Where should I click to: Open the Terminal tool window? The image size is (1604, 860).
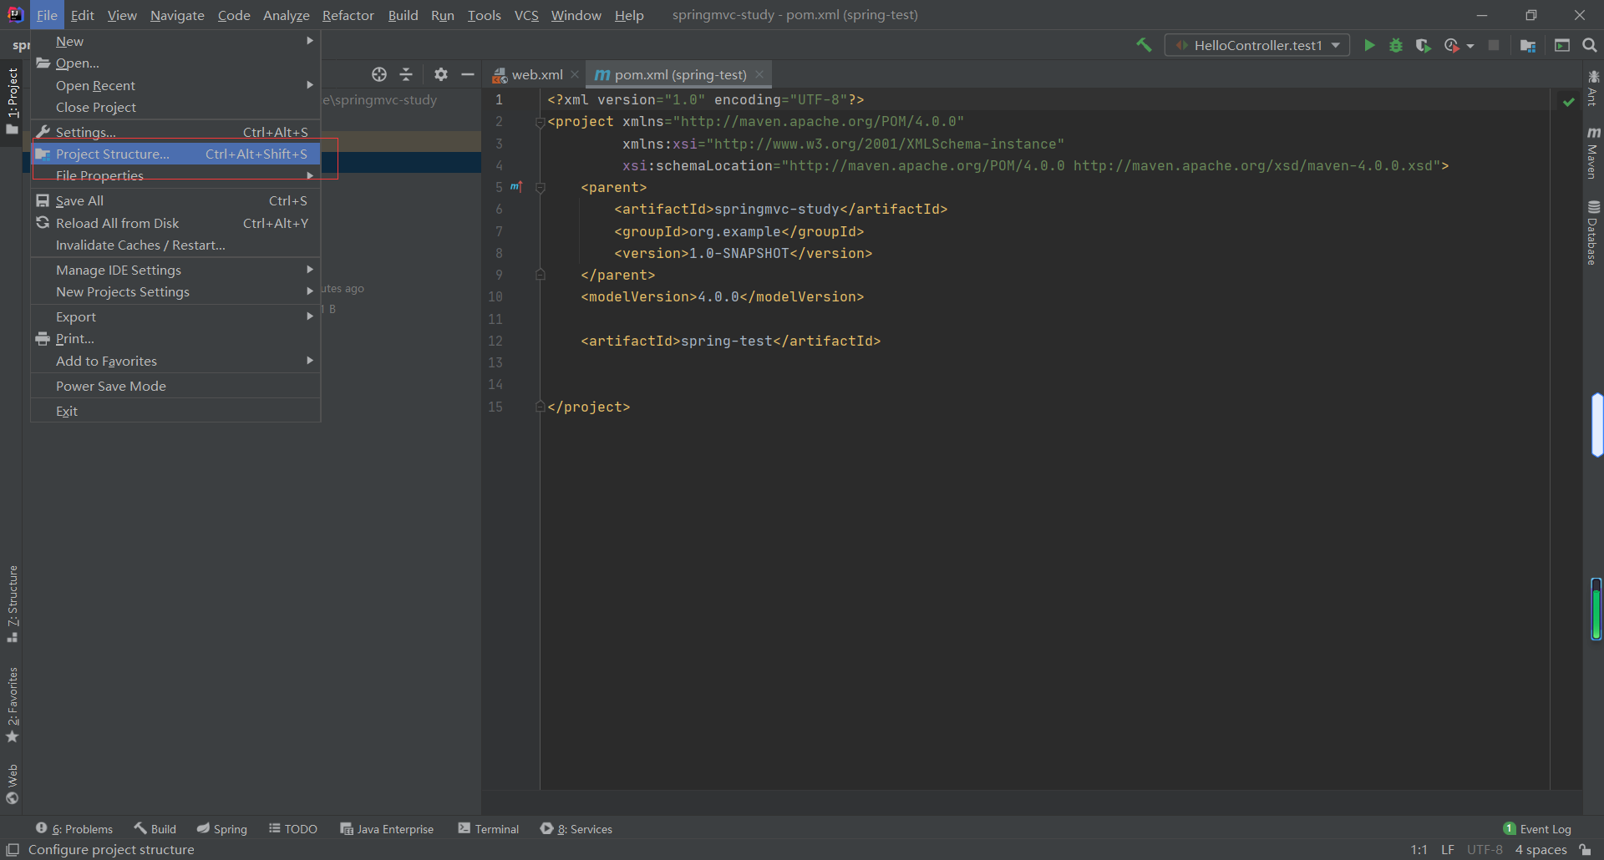pyautogui.click(x=489, y=828)
